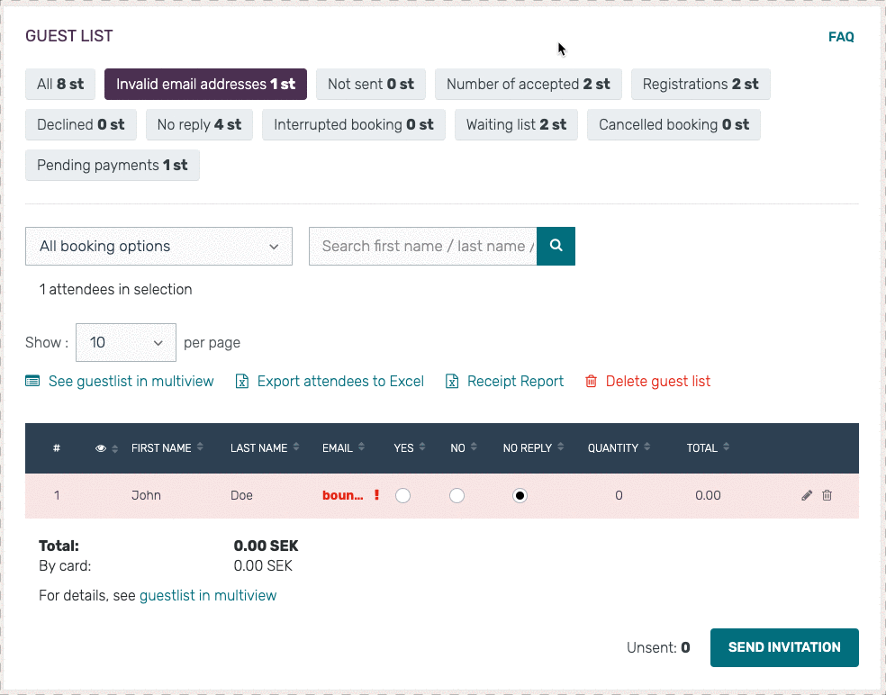The image size is (886, 695).
Task: Sort by Total column arrows
Action: click(x=726, y=447)
